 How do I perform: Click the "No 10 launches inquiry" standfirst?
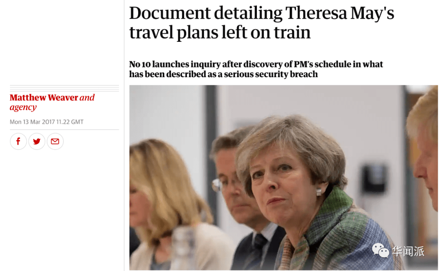[x=256, y=69]
